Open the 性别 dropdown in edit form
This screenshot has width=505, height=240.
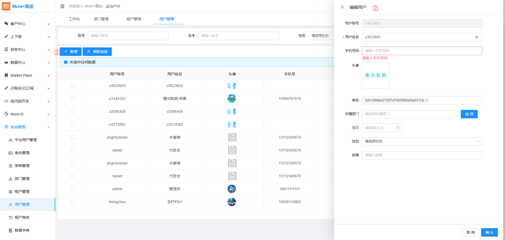(x=422, y=141)
